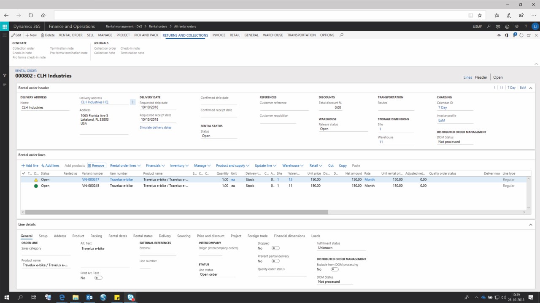Screen dimensions: 540x303
Task: Open Windows Start menu
Action: (x=6, y=297)
